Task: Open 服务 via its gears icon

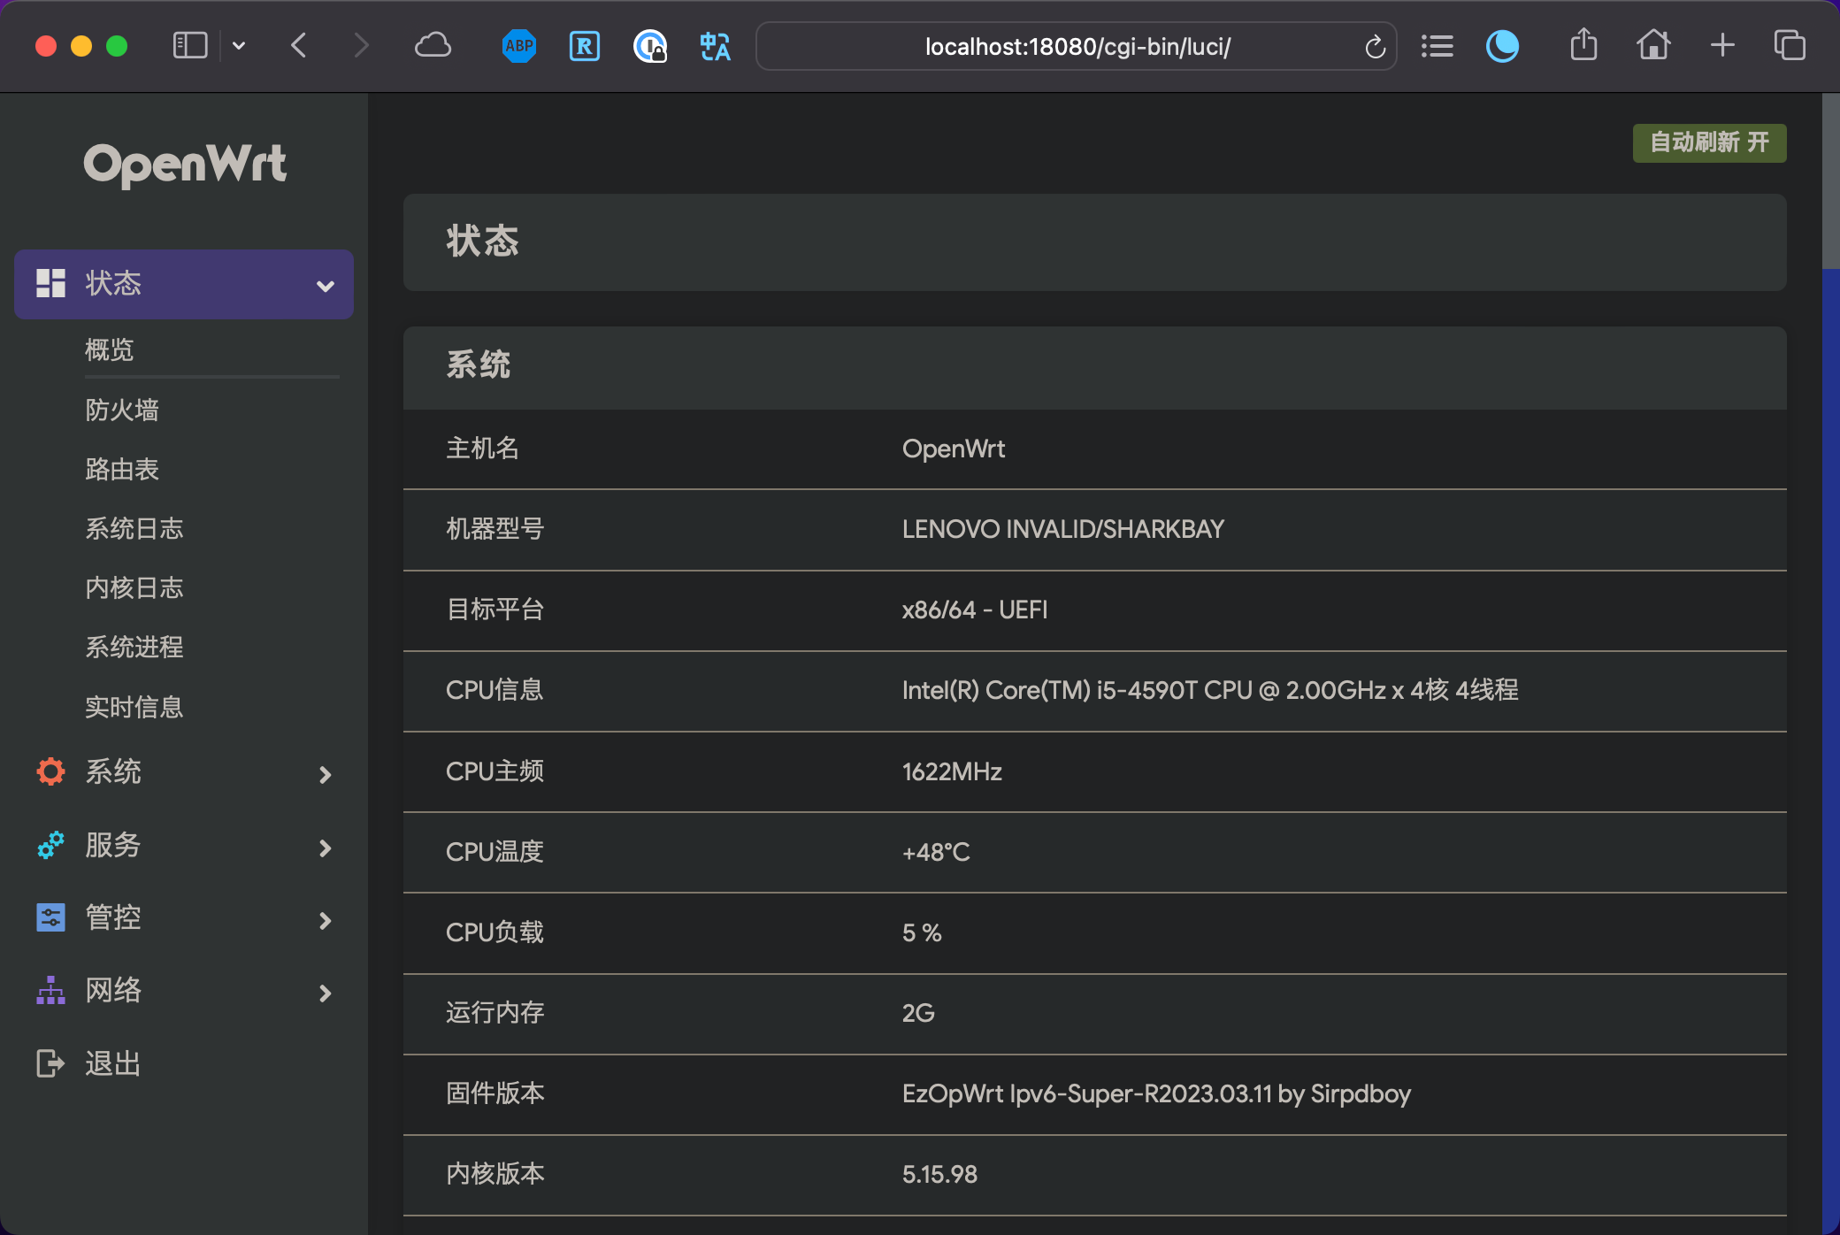Action: point(50,846)
